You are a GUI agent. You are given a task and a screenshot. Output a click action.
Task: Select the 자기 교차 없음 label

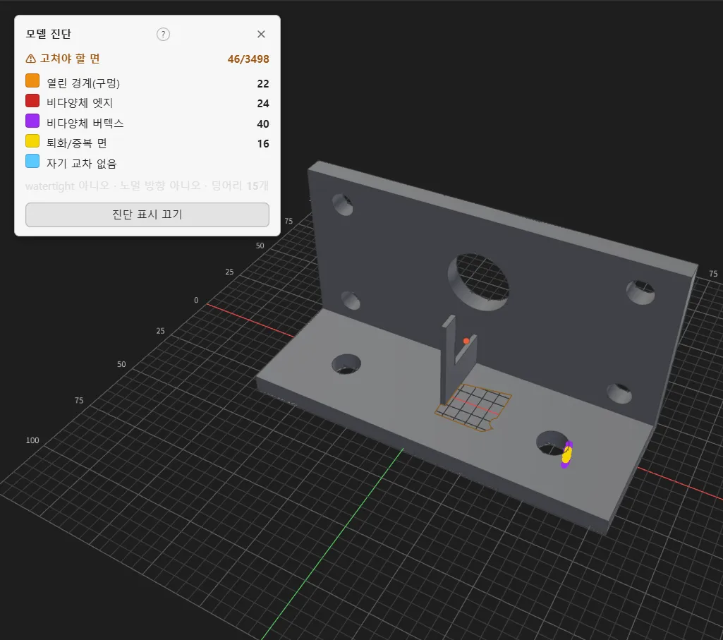click(82, 163)
